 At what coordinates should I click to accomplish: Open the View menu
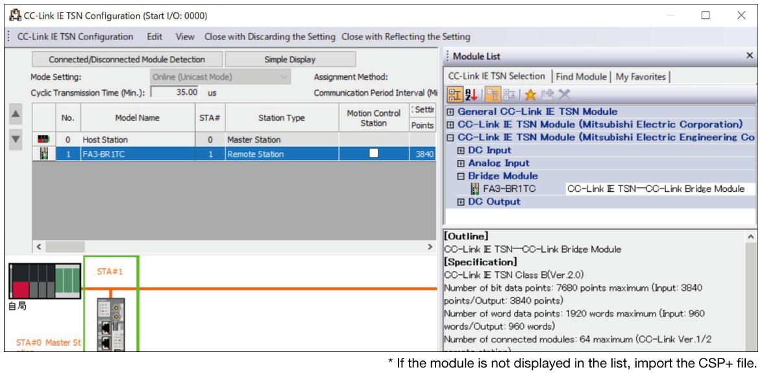(185, 37)
